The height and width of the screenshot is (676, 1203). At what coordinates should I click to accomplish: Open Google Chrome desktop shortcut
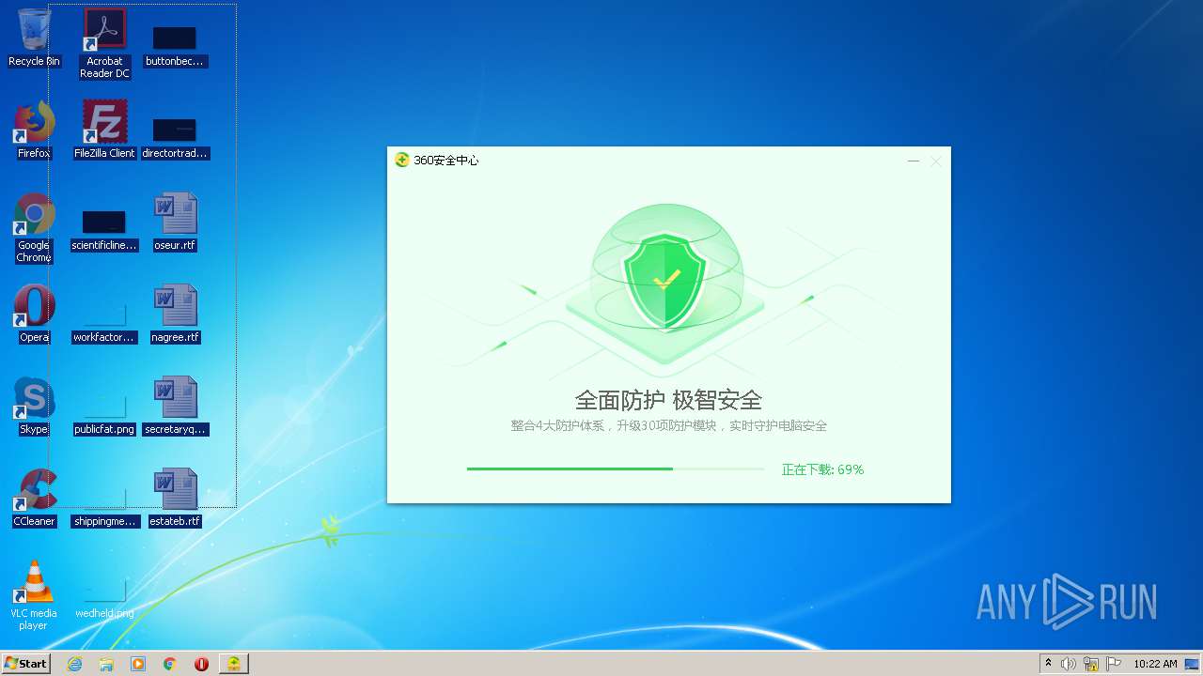(34, 228)
